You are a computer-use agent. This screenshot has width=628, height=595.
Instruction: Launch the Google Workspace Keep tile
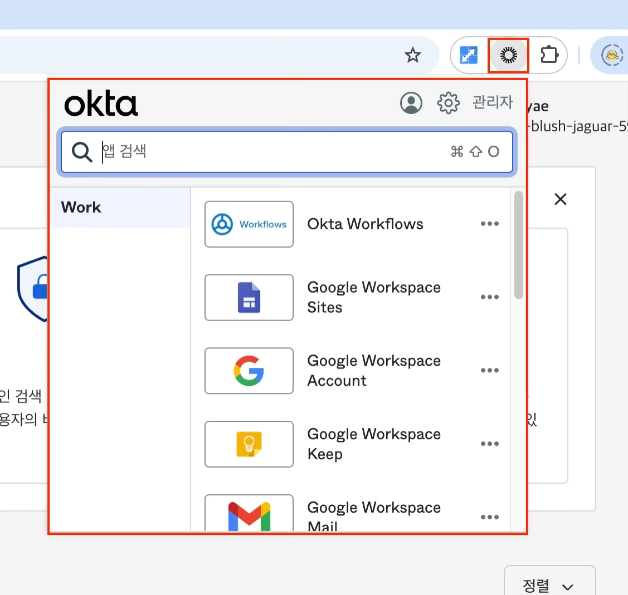click(x=249, y=444)
